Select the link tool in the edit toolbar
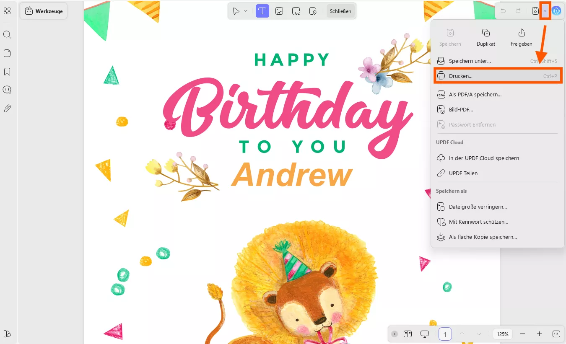Screen dimensions: 566x344 point(296,11)
